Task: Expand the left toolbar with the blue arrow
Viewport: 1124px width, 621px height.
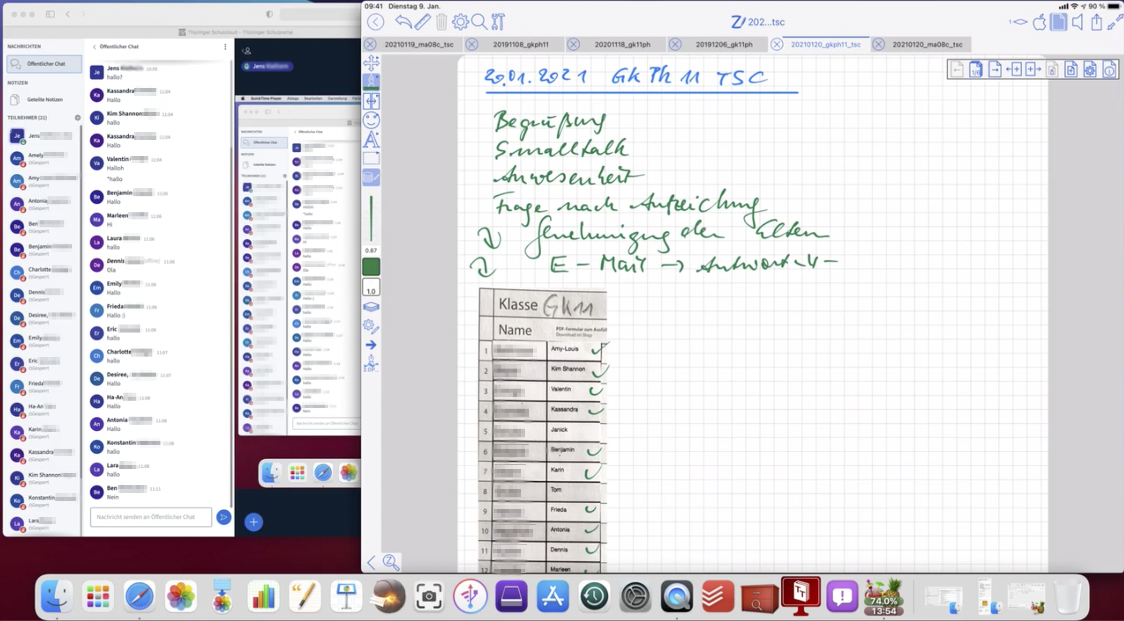Action: (371, 345)
